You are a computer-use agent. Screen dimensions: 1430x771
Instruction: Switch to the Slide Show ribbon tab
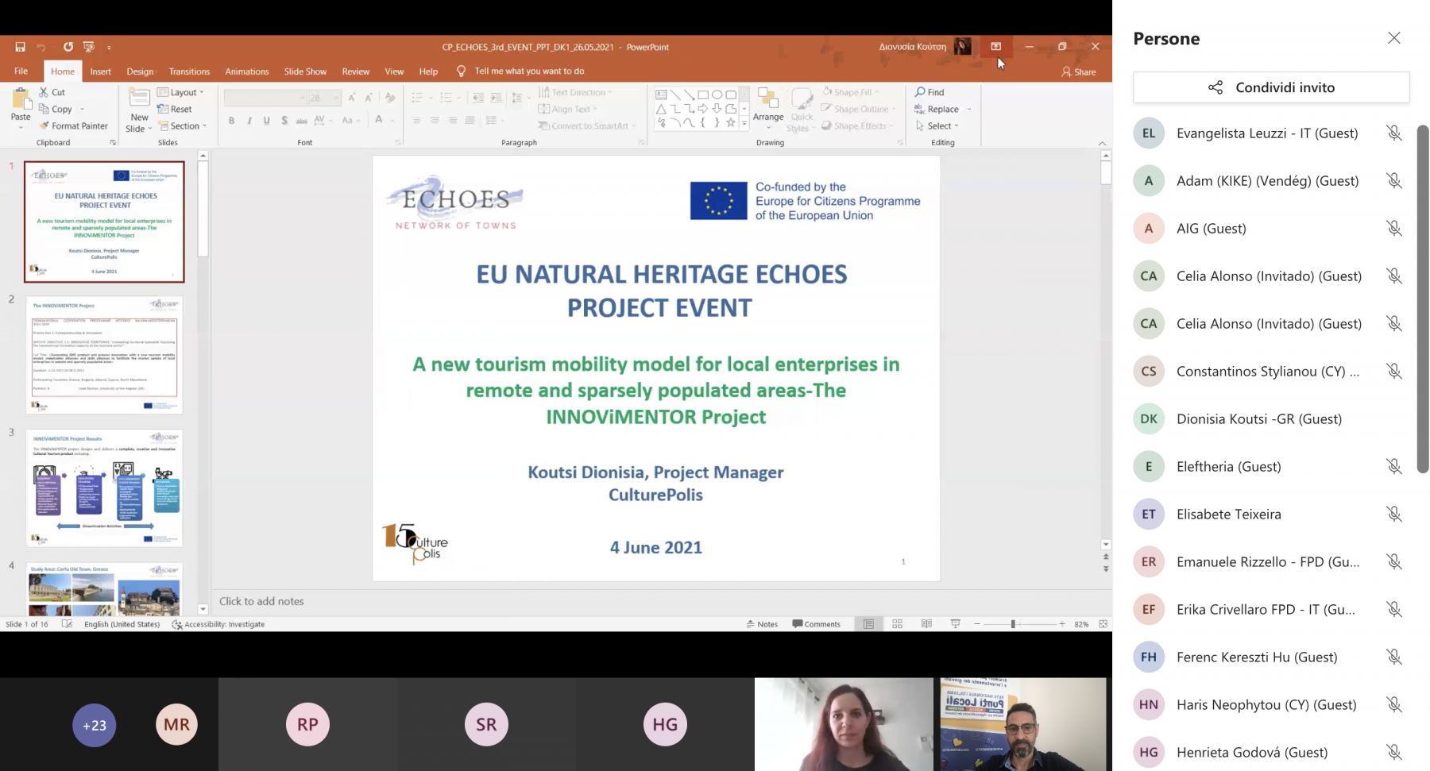pyautogui.click(x=306, y=71)
